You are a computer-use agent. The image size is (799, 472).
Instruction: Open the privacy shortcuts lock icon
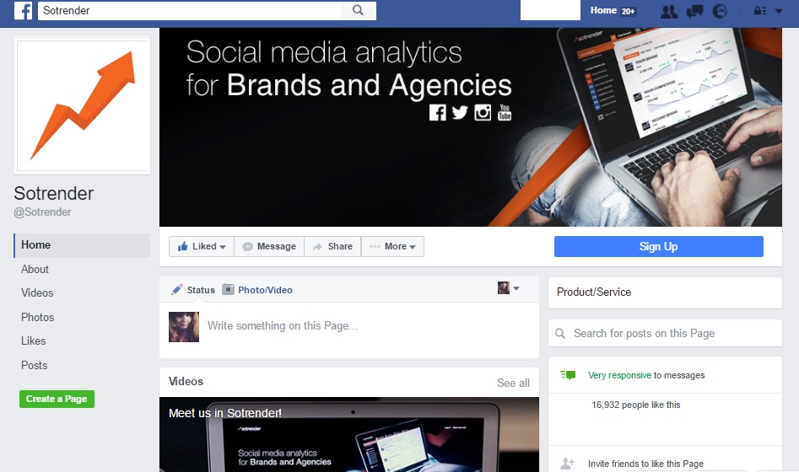point(760,11)
